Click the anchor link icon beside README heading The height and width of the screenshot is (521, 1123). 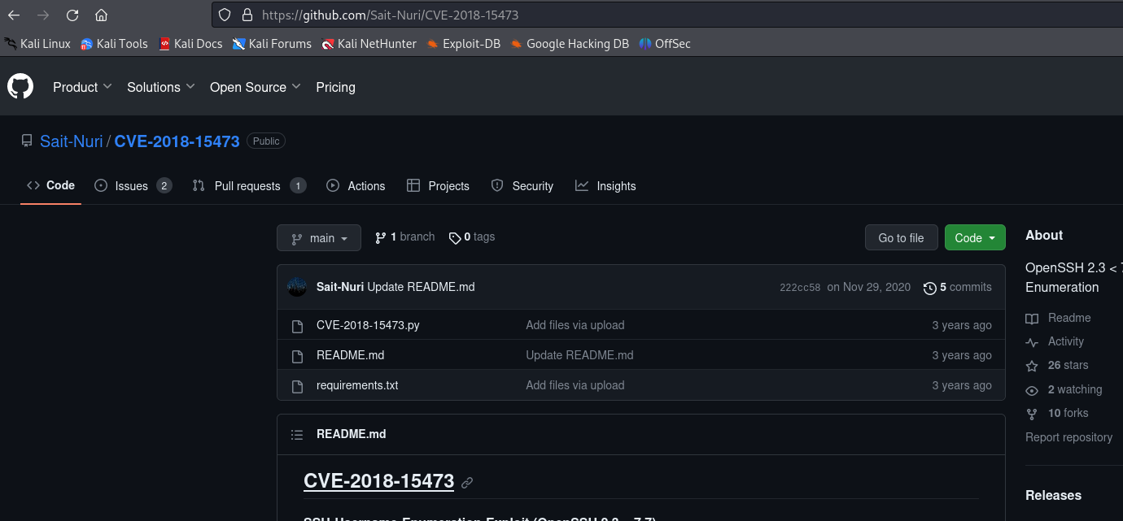467,482
